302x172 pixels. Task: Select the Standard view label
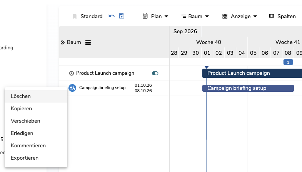pyautogui.click(x=92, y=17)
